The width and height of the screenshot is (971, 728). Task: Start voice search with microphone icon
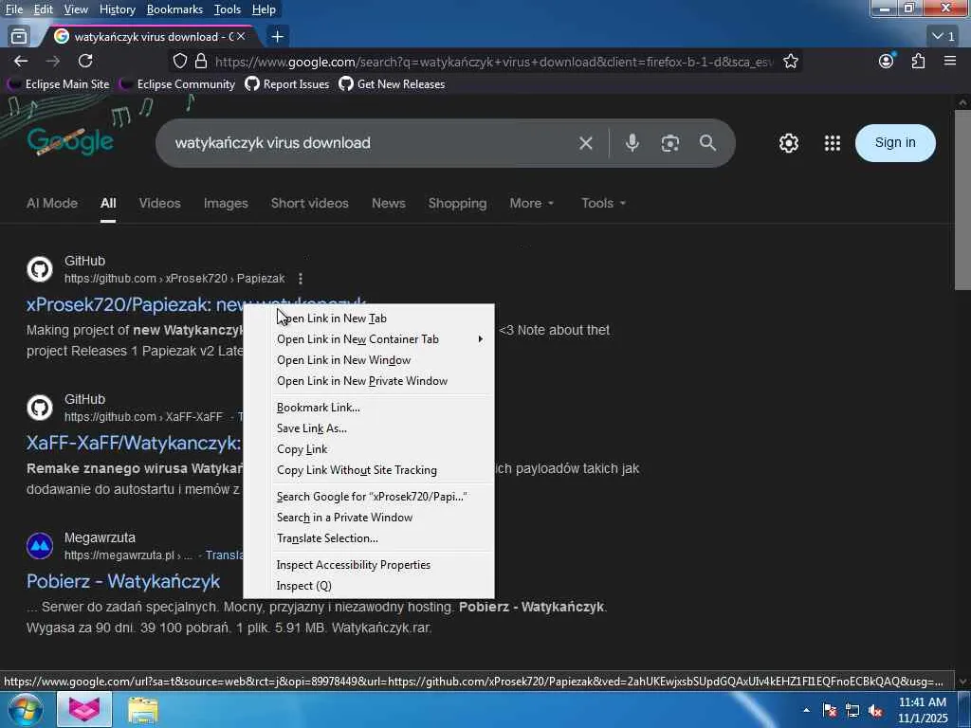pyautogui.click(x=632, y=143)
